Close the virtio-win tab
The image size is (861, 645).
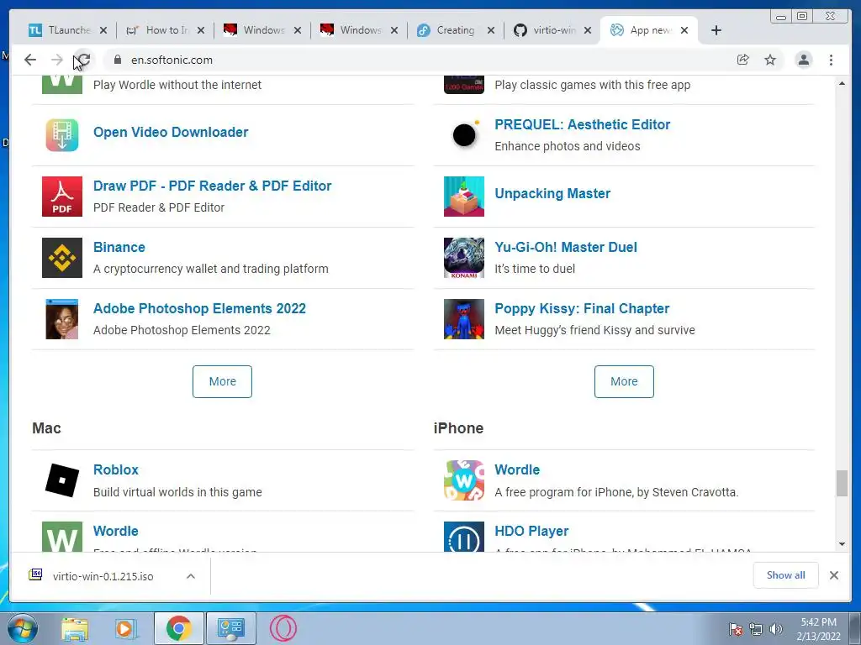point(588,30)
